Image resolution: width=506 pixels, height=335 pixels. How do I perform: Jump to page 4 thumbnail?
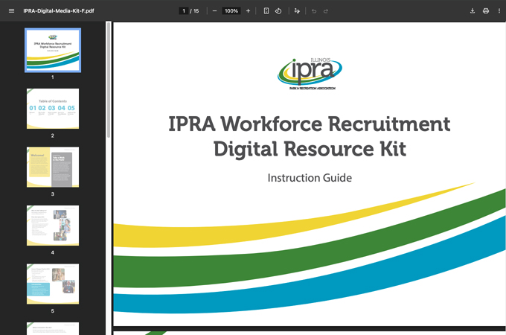click(x=53, y=226)
